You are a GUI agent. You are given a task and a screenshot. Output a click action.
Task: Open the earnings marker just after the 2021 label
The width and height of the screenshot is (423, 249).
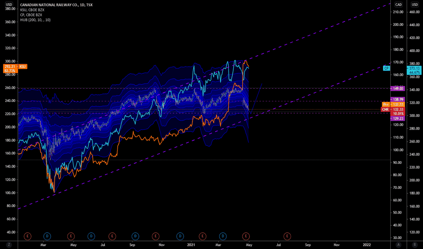[x=202, y=236]
